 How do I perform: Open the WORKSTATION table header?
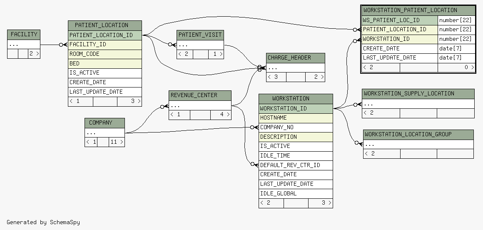point(296,99)
